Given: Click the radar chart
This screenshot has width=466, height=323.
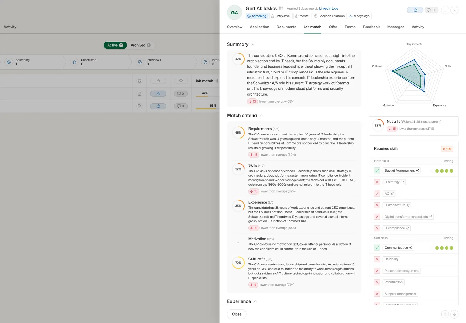Looking at the screenshot, I should pyautogui.click(x=414, y=75).
